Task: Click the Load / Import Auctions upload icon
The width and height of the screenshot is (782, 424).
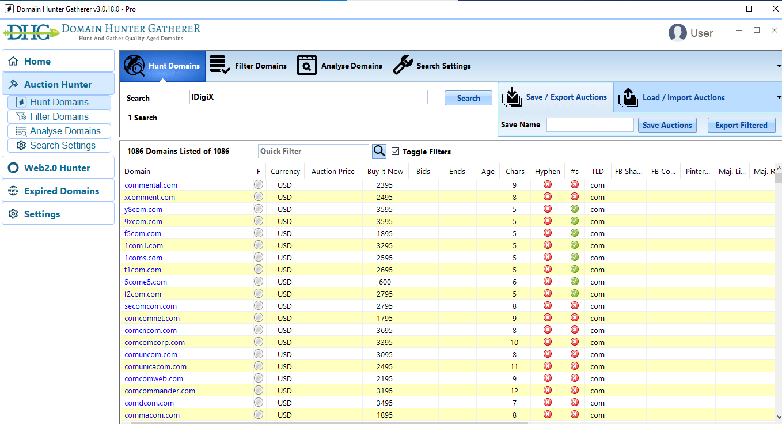Action: [628, 97]
